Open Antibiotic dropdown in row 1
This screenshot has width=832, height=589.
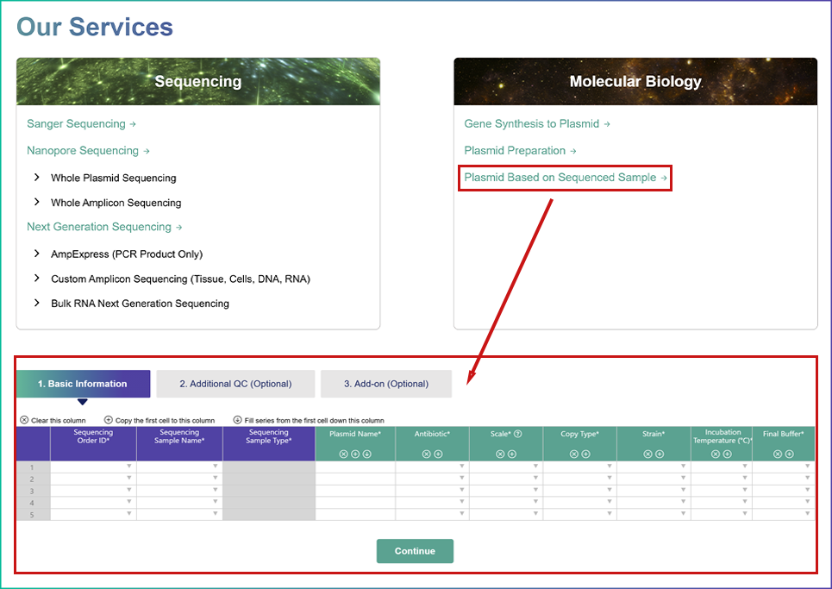click(x=461, y=467)
